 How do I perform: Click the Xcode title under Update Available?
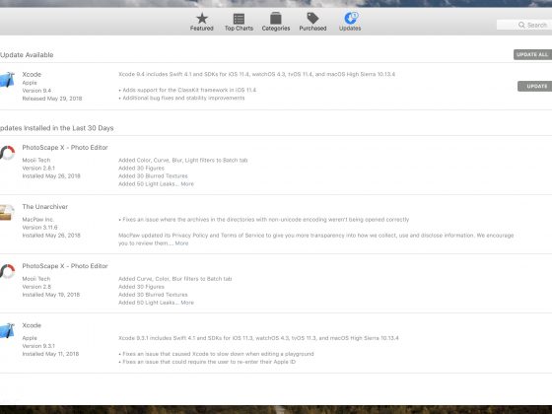click(32, 74)
